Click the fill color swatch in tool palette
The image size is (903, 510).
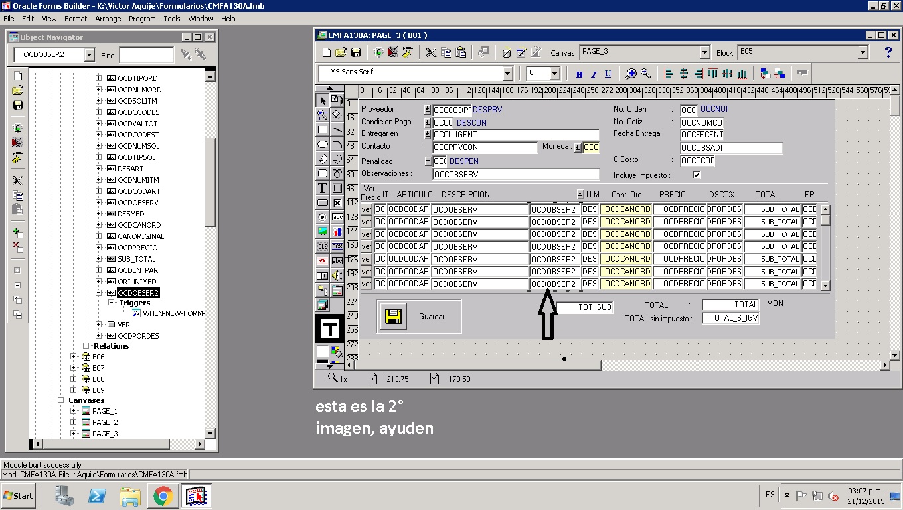pyautogui.click(x=322, y=351)
